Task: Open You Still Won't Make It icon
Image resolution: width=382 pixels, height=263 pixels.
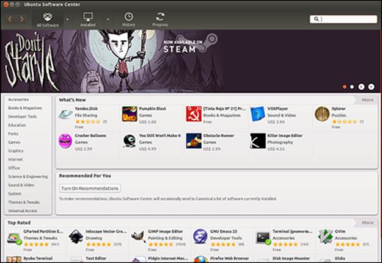Action: 130,141
